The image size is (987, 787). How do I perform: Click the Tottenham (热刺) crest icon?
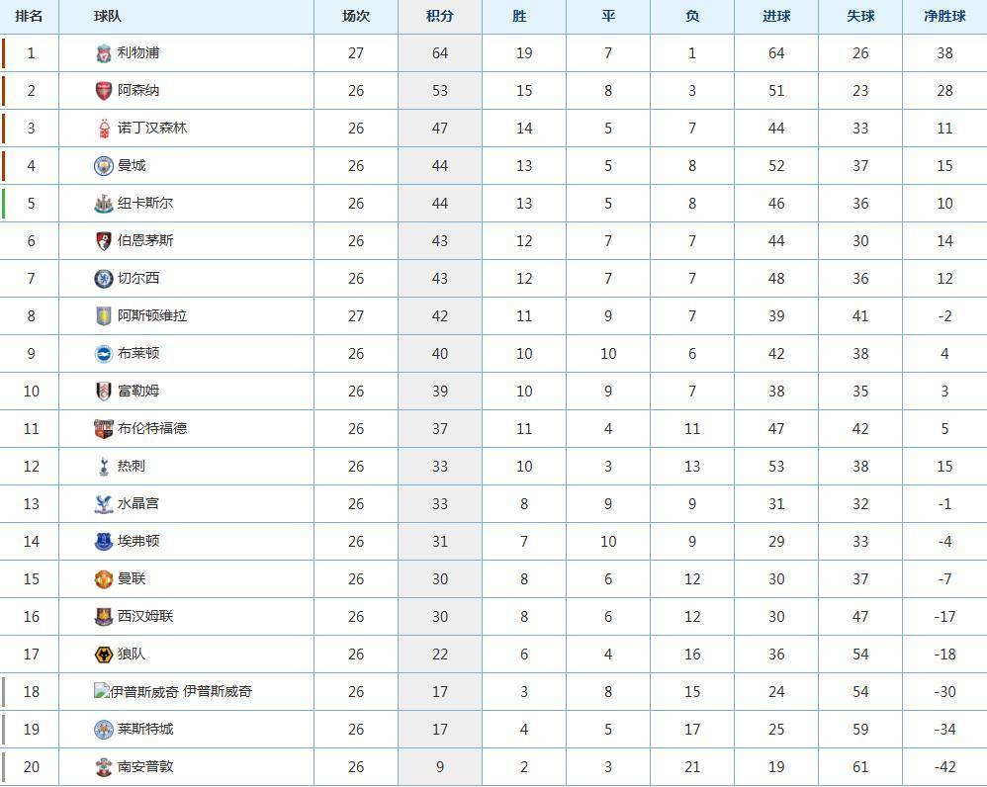tap(104, 467)
